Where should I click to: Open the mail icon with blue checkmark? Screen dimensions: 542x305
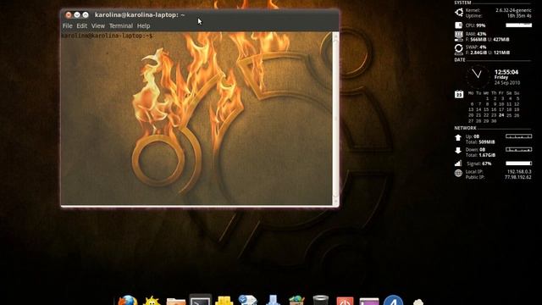point(248,300)
